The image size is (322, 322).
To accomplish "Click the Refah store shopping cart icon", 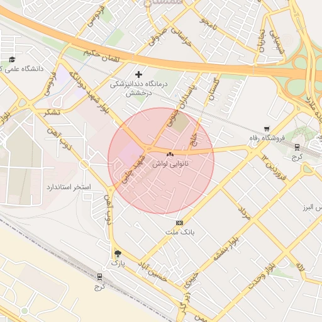I will coord(267,128).
